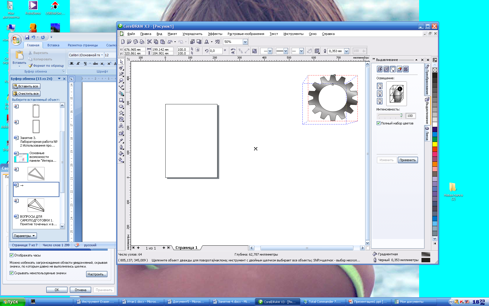Click the Open file icon in CorelDRAW
The height and width of the screenshot is (306, 489).
129,42
